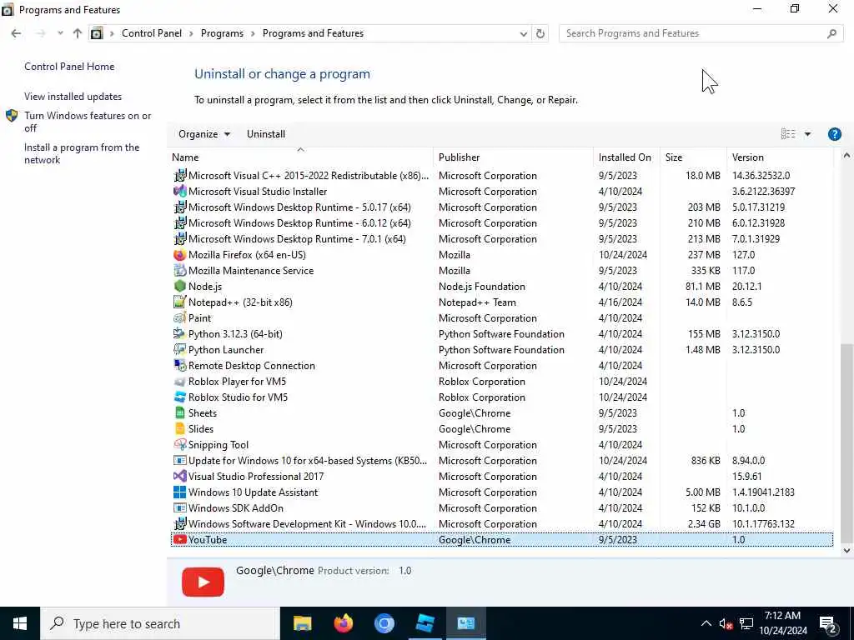Click the yellow Slides icon

click(179, 429)
